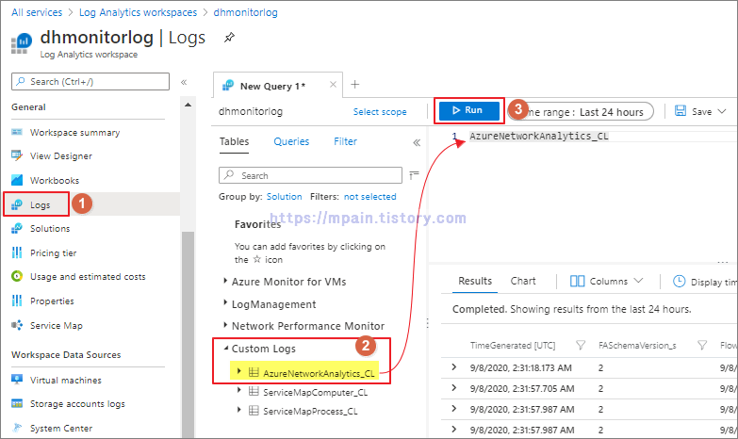Open Service Map from sidebar
The width and height of the screenshot is (738, 439).
(x=56, y=326)
